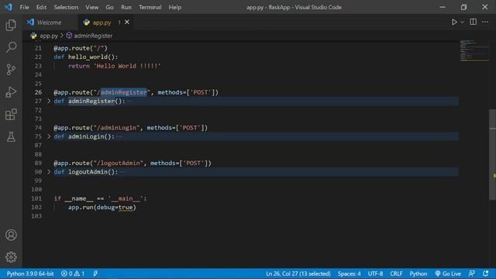Click the 'Hello World !!!!!' string
Screen dimensions: 496x279
pyautogui.click(x=127, y=66)
